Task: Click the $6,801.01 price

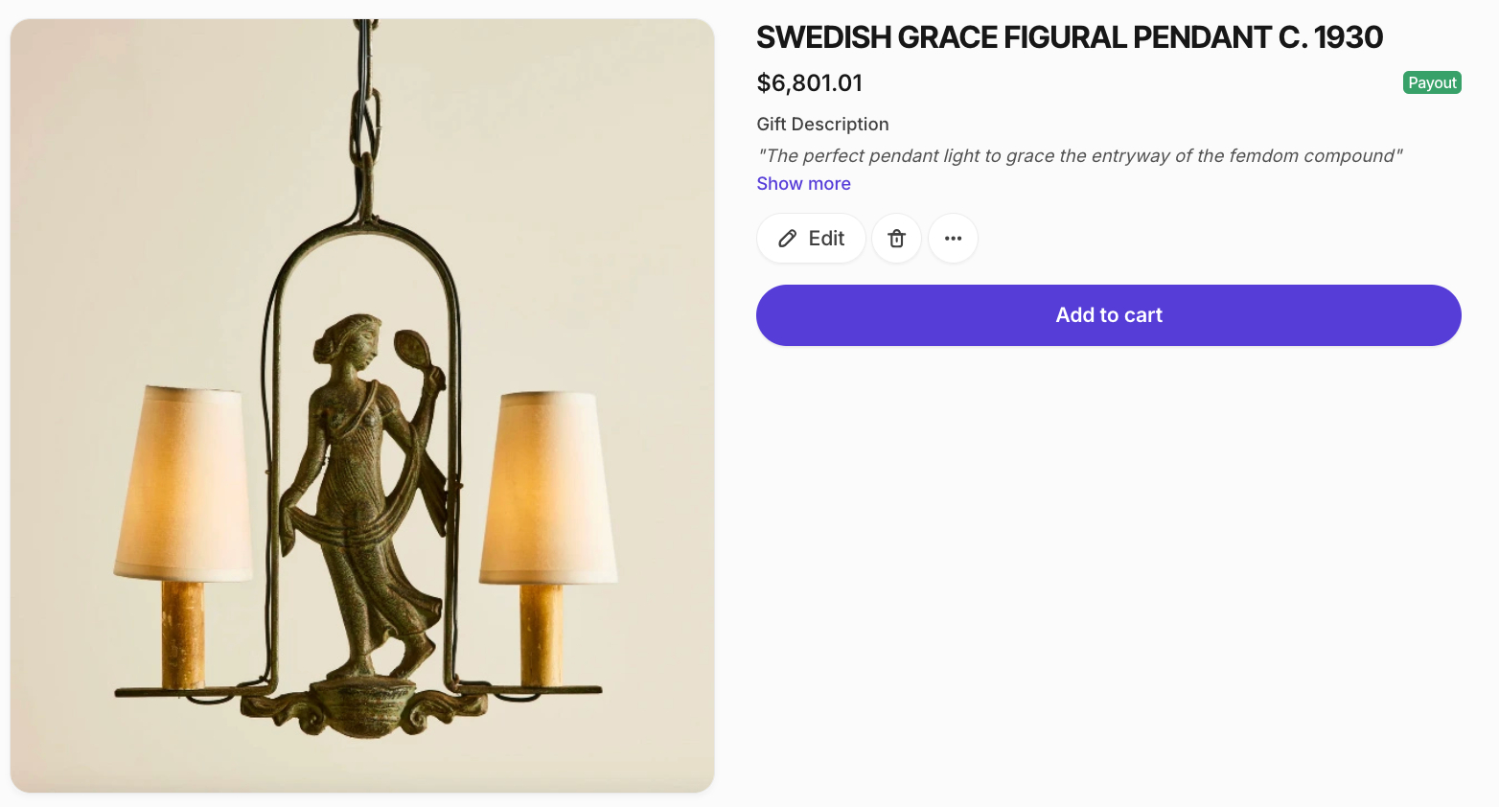Action: (x=809, y=83)
